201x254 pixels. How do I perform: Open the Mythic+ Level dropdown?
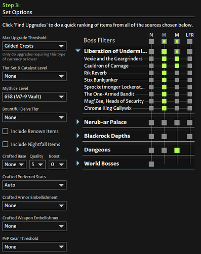point(34,97)
